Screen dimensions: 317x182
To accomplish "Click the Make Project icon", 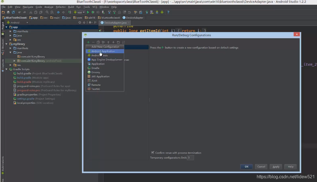I will tap(69, 12).
